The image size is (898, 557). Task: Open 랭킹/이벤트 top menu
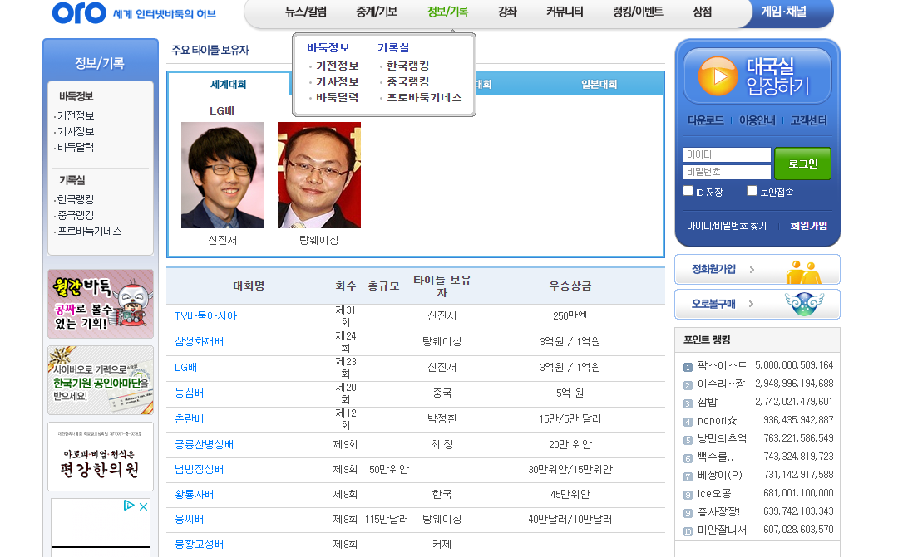[638, 12]
